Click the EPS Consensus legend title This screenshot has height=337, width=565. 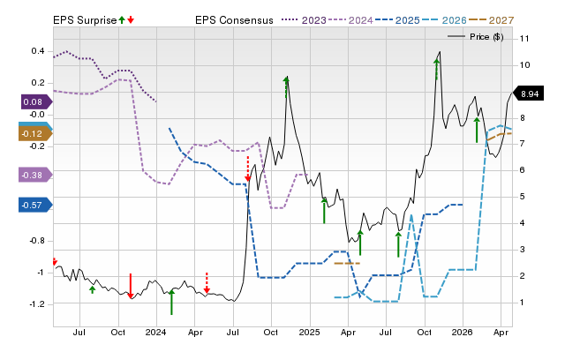point(234,20)
